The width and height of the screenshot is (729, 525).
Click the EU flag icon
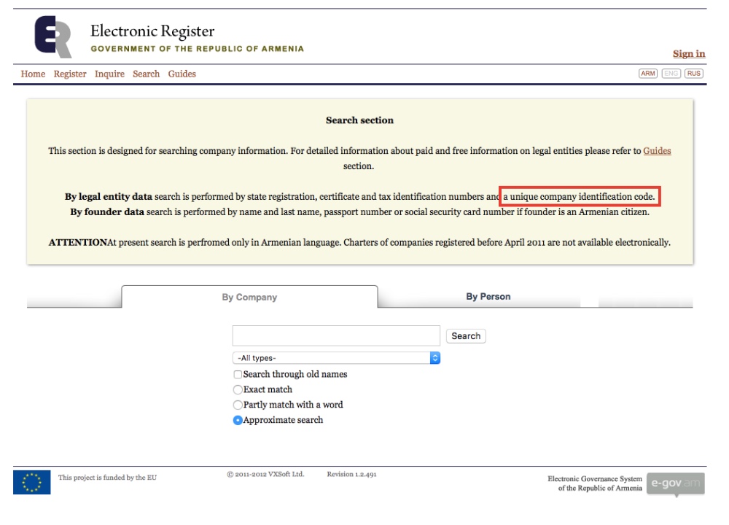(x=31, y=482)
